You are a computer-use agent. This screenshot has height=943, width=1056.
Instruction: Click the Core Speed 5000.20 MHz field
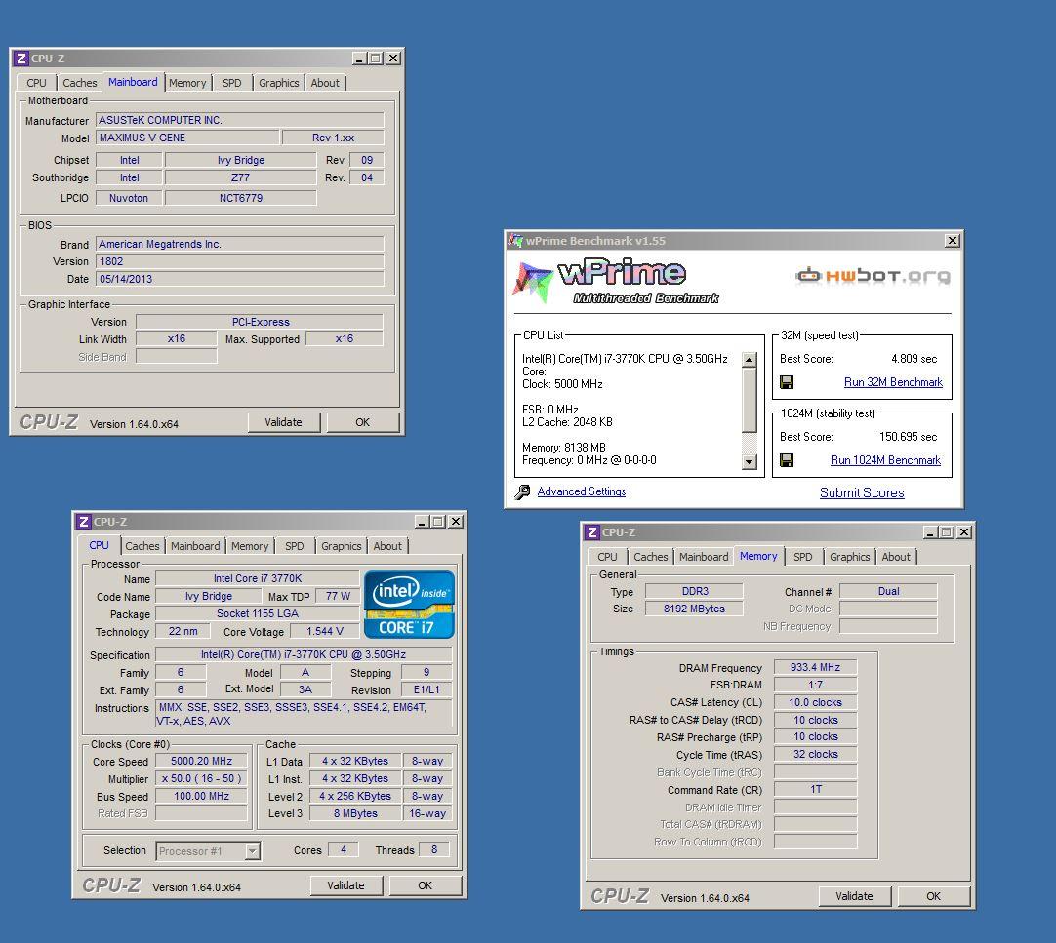pos(201,761)
